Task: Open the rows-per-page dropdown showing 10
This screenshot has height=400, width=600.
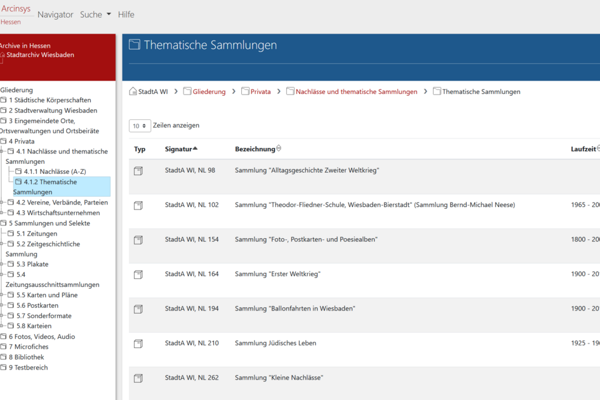Action: click(x=140, y=126)
